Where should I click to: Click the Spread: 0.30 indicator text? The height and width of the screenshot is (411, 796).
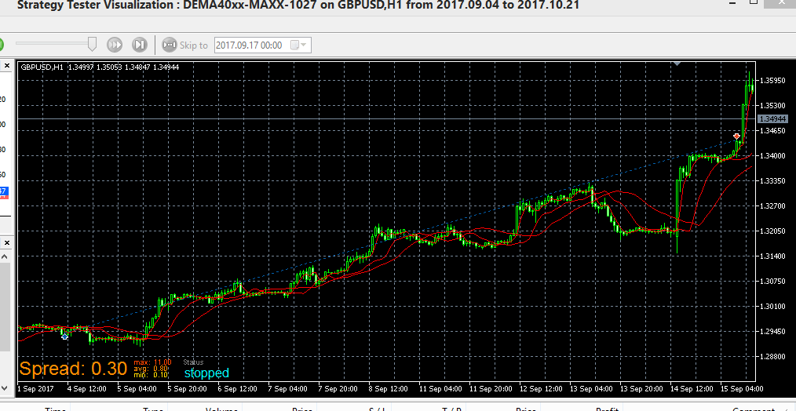73,369
